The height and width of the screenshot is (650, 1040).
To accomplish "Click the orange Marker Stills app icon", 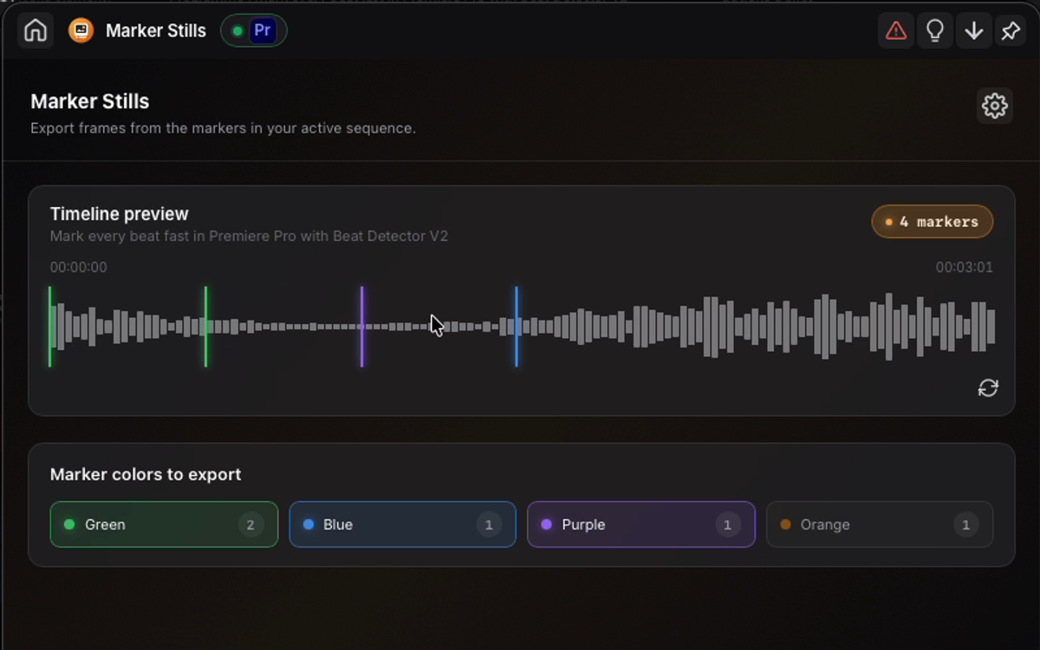I will click(81, 30).
